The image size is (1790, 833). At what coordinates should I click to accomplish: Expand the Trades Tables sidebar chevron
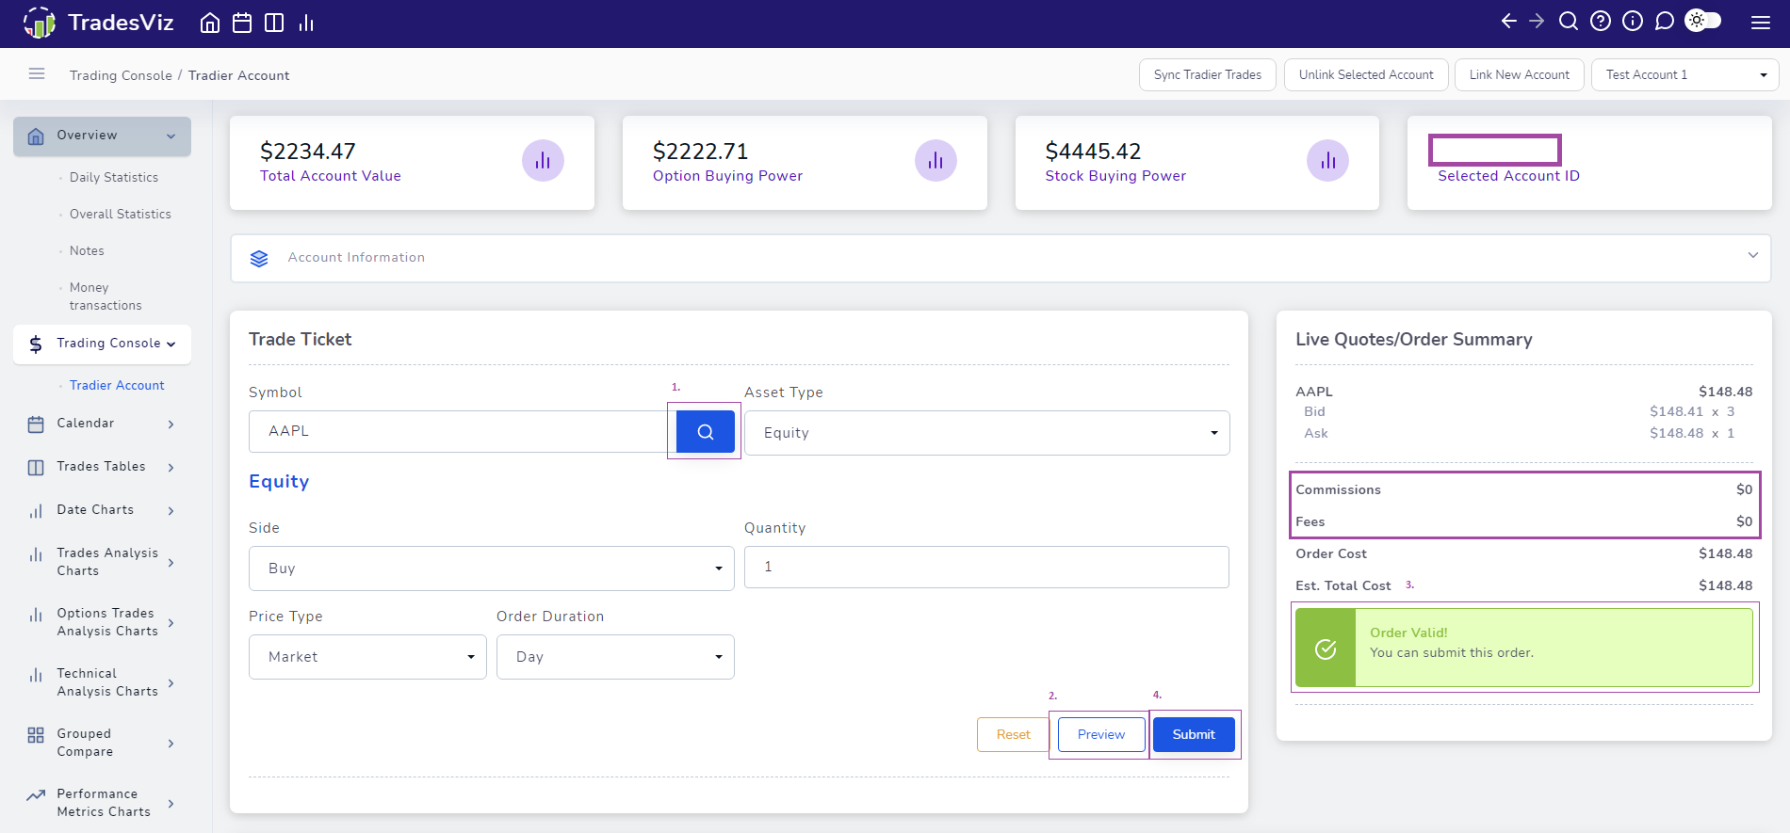tap(171, 468)
